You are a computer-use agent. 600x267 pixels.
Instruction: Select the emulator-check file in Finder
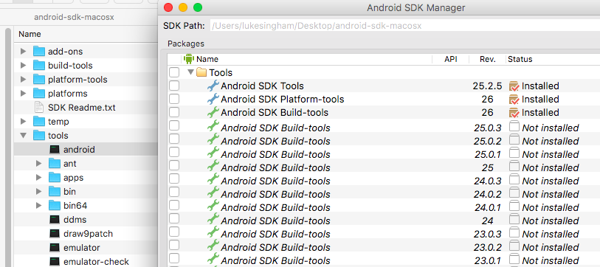coord(96,262)
